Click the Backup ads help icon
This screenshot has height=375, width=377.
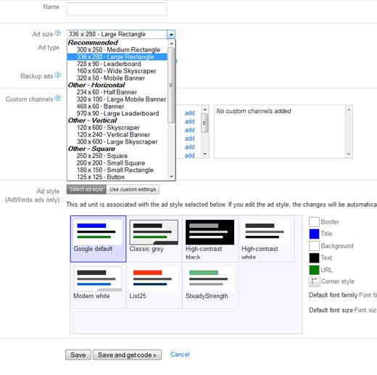57,75
